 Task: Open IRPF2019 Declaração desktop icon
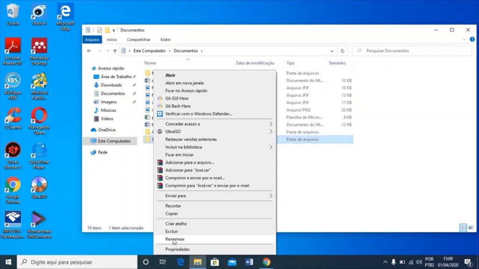point(13,225)
